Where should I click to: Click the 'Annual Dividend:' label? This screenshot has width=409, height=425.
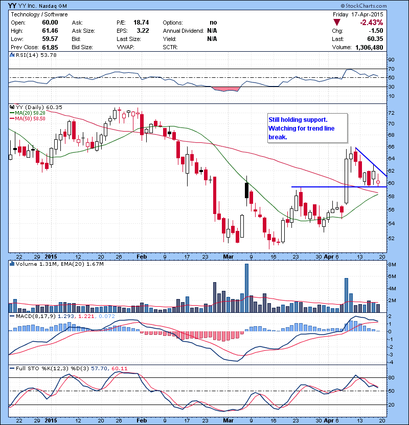pos(183,31)
